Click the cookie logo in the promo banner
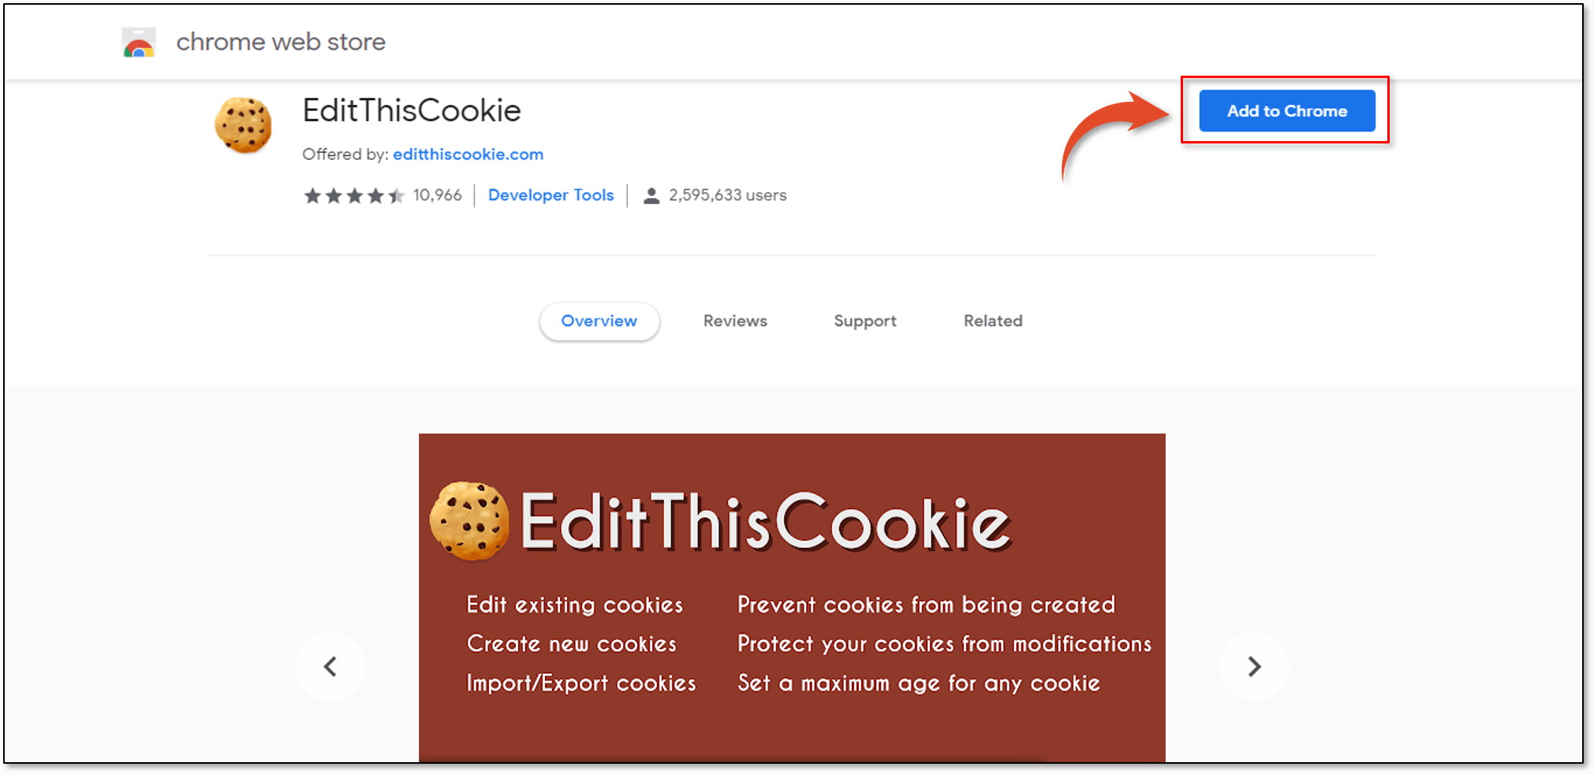The height and width of the screenshot is (774, 1594). click(469, 521)
